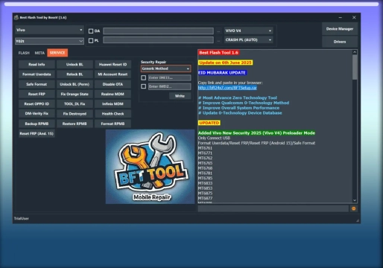Click Format Userdata button
Viewport: 383px width, 268px height.
pyautogui.click(x=37, y=74)
